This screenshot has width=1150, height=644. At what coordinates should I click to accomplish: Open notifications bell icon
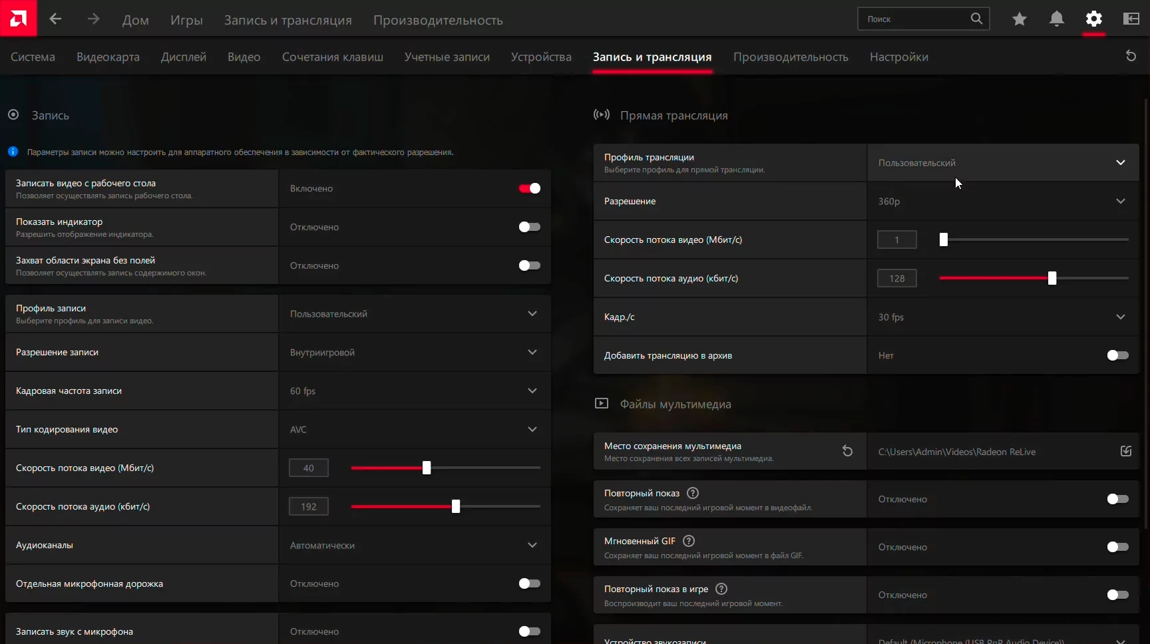(x=1057, y=19)
